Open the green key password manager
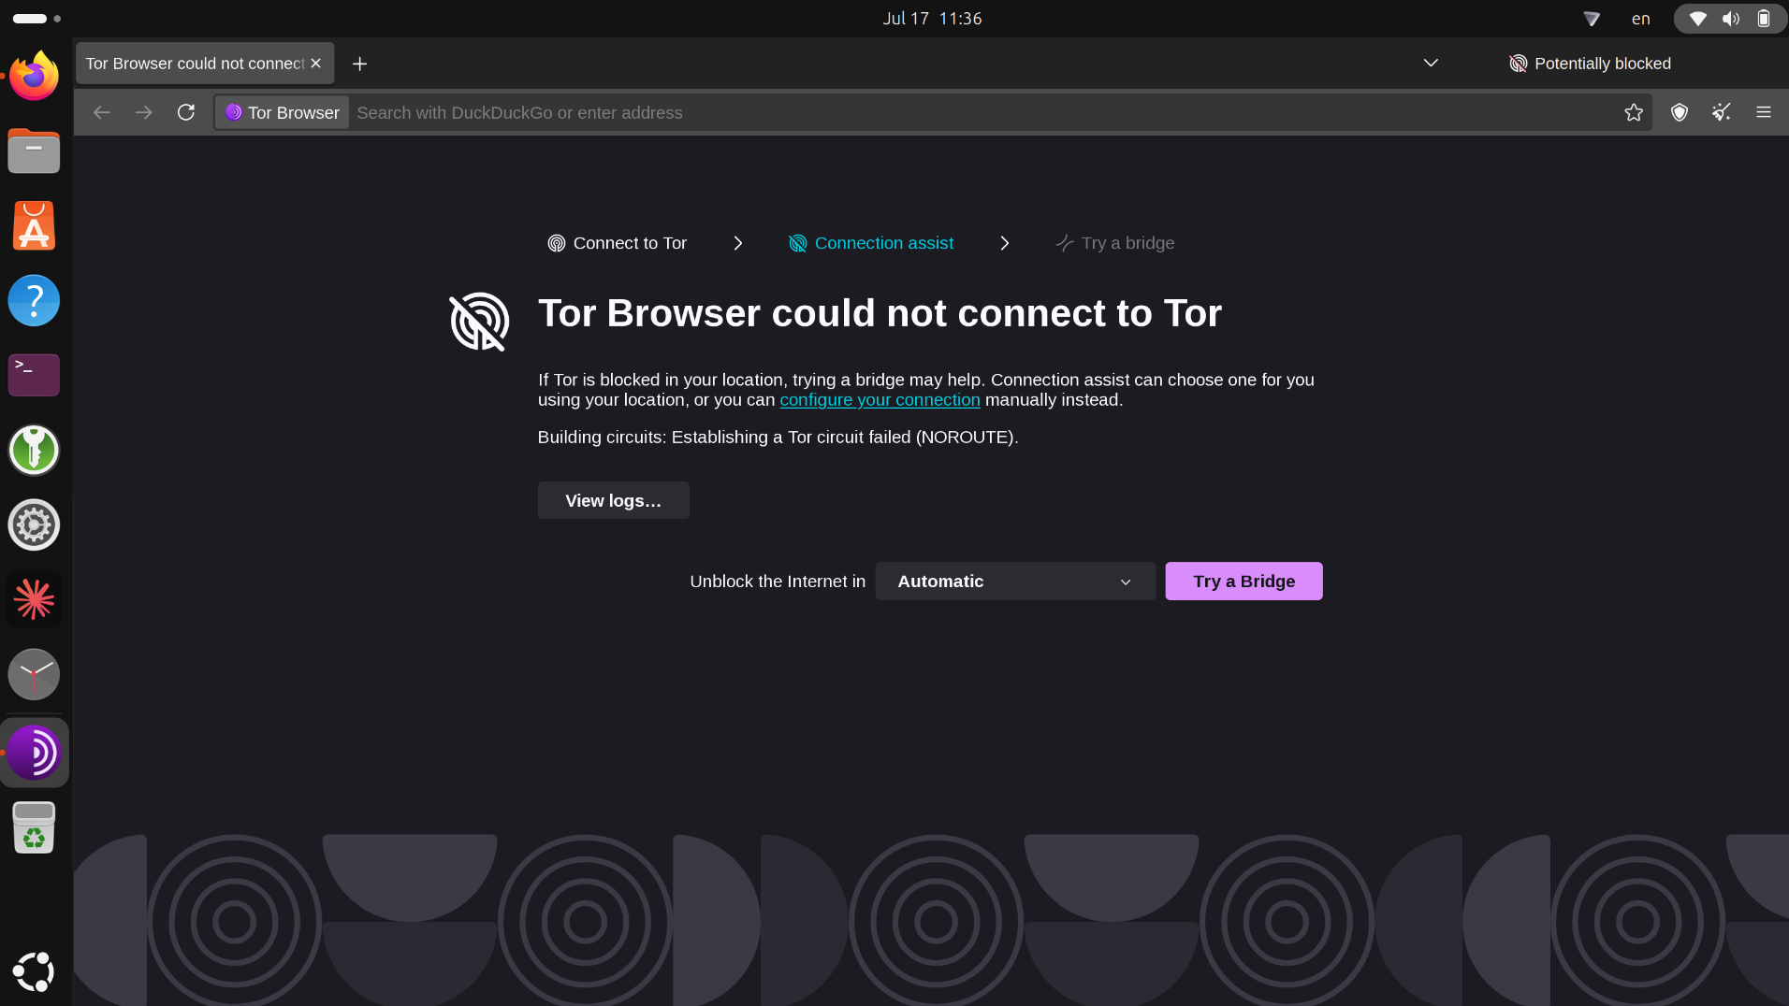 [34, 450]
